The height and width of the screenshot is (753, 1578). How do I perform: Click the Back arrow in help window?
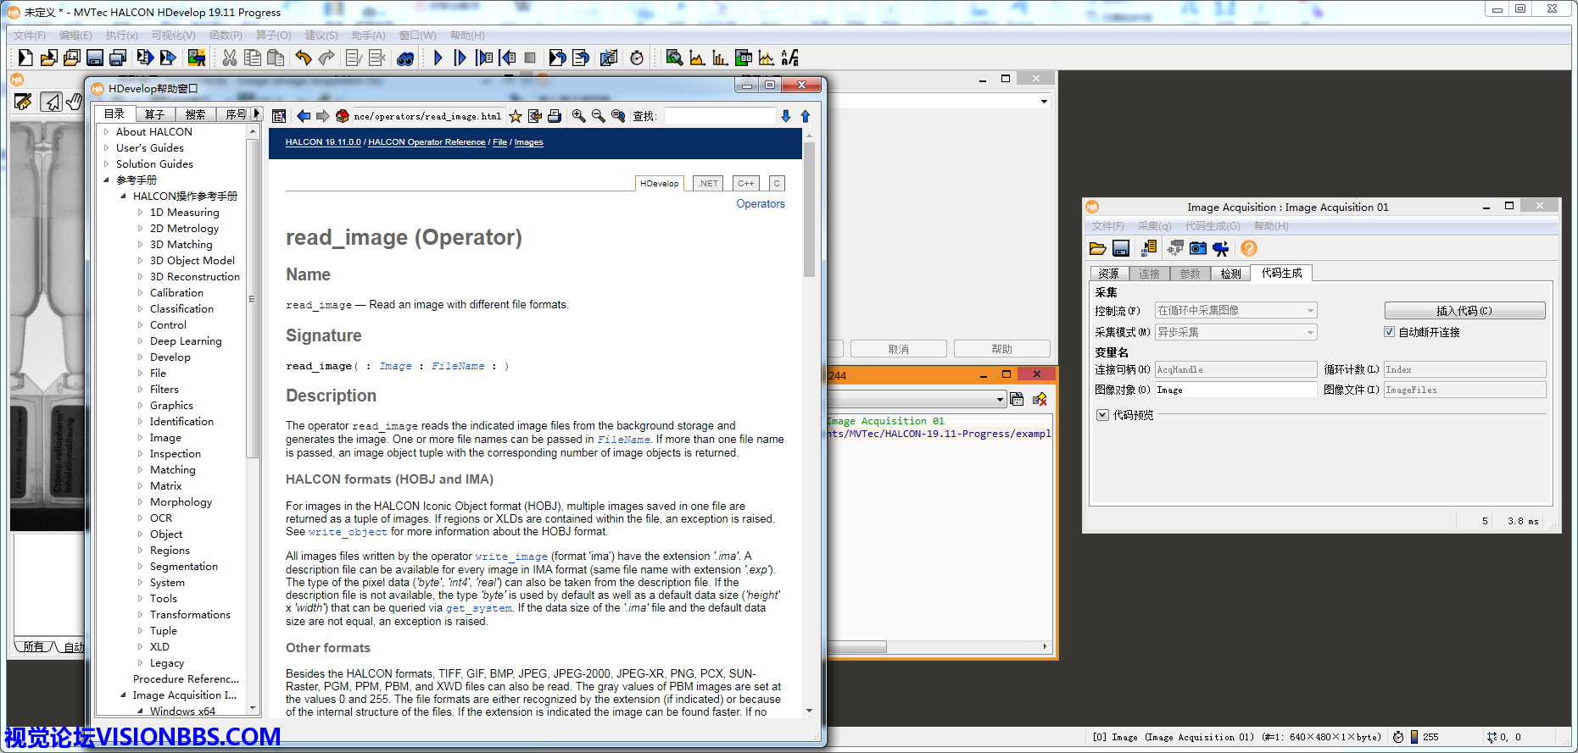click(x=303, y=116)
